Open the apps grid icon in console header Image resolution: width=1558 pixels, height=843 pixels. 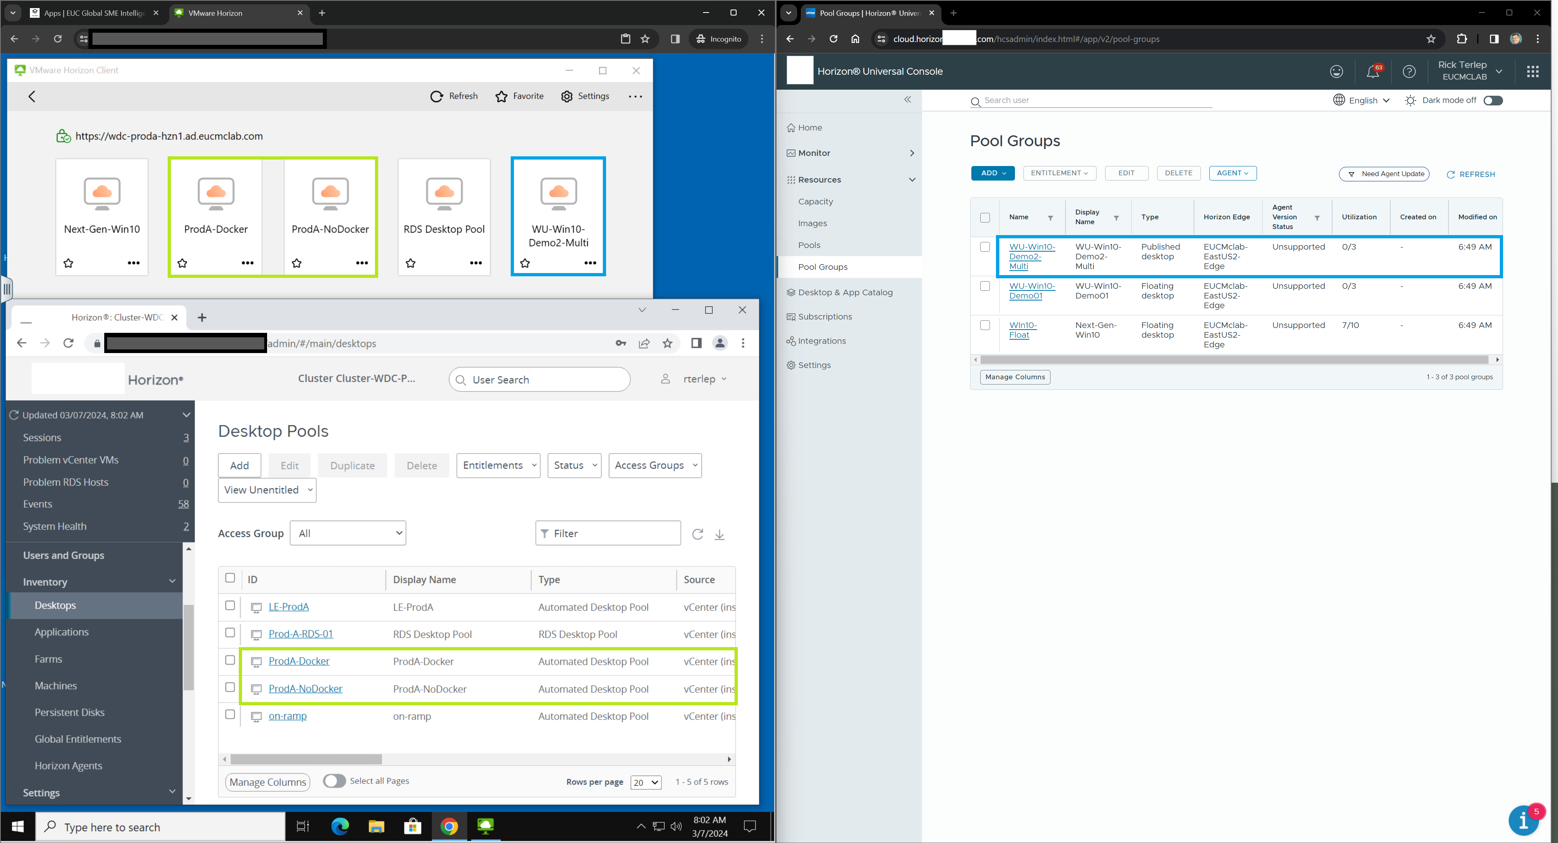click(1532, 72)
